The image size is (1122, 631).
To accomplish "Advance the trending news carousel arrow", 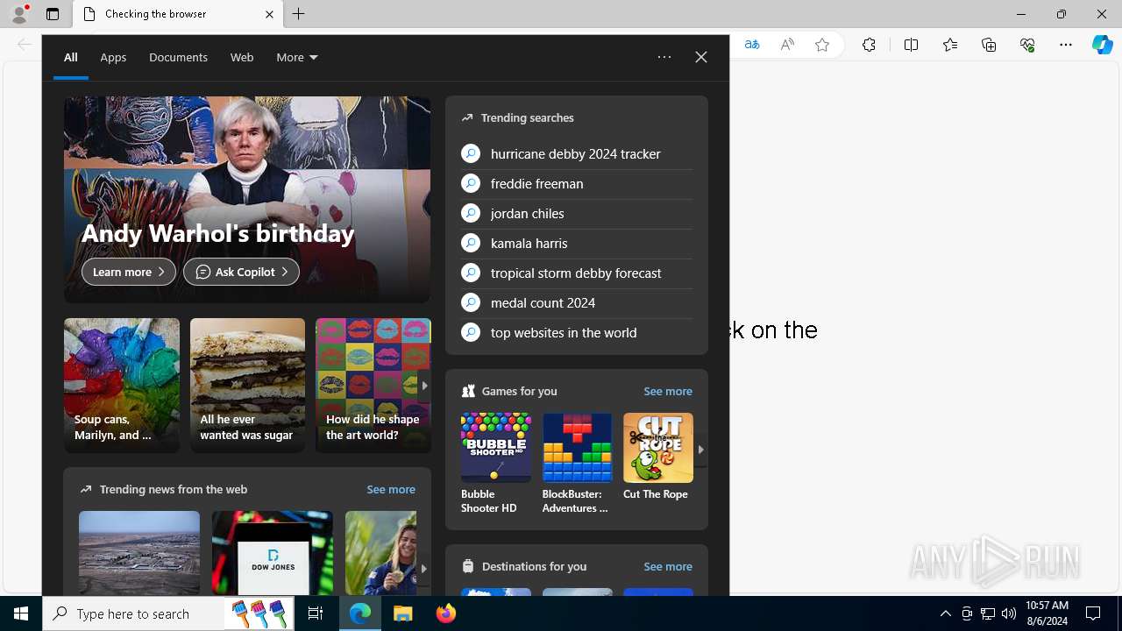I will point(423,568).
